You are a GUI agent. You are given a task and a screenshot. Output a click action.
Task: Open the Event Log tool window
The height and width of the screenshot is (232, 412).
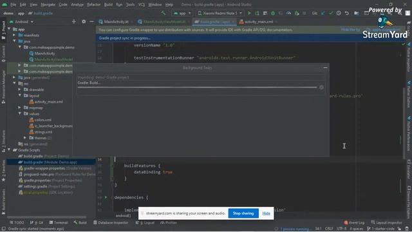pyautogui.click(x=354, y=222)
